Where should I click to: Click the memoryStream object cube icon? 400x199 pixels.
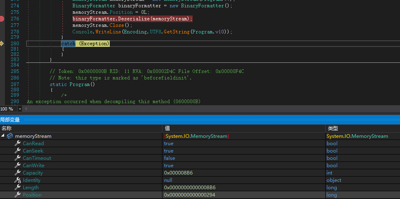pyautogui.click(x=10, y=136)
